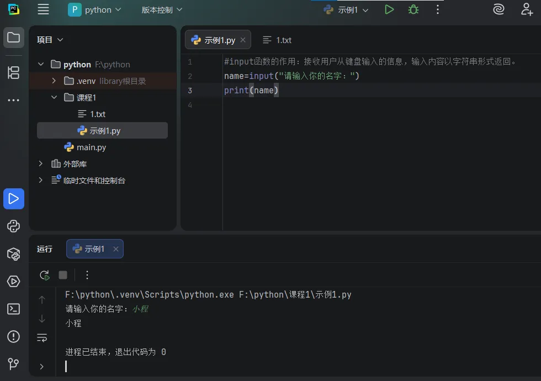This screenshot has height=381, width=541.
Task: Expand the console side toolbar chevron
Action: pyautogui.click(x=42, y=367)
